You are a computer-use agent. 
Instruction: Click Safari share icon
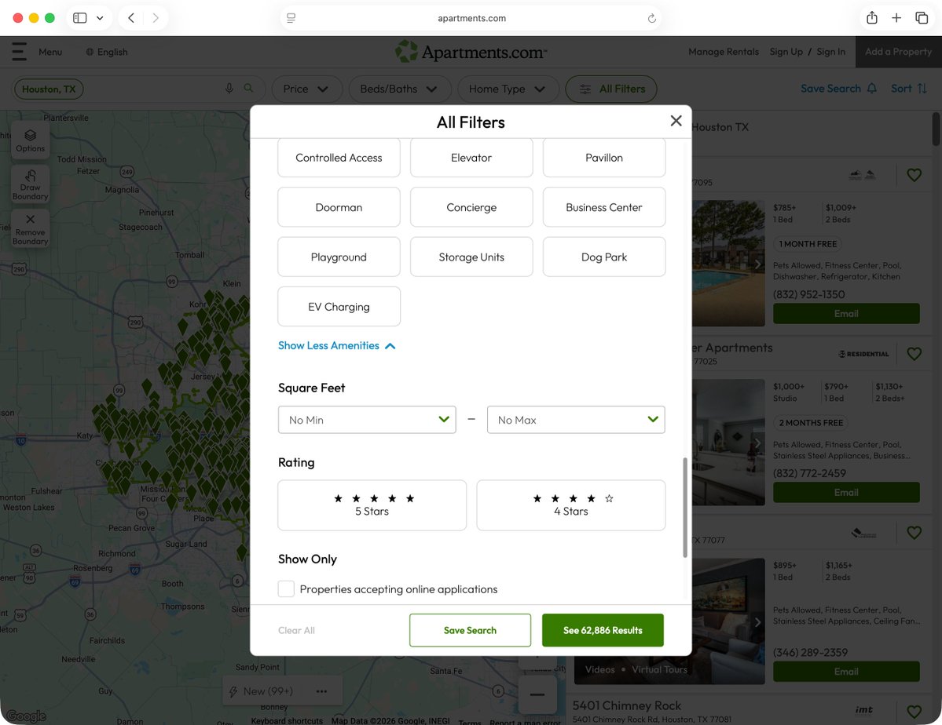click(872, 18)
